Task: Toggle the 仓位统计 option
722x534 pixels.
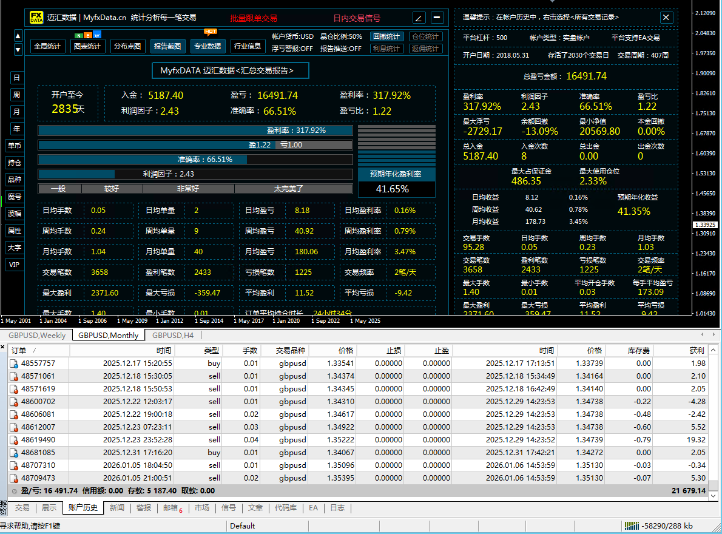Action: (x=425, y=37)
